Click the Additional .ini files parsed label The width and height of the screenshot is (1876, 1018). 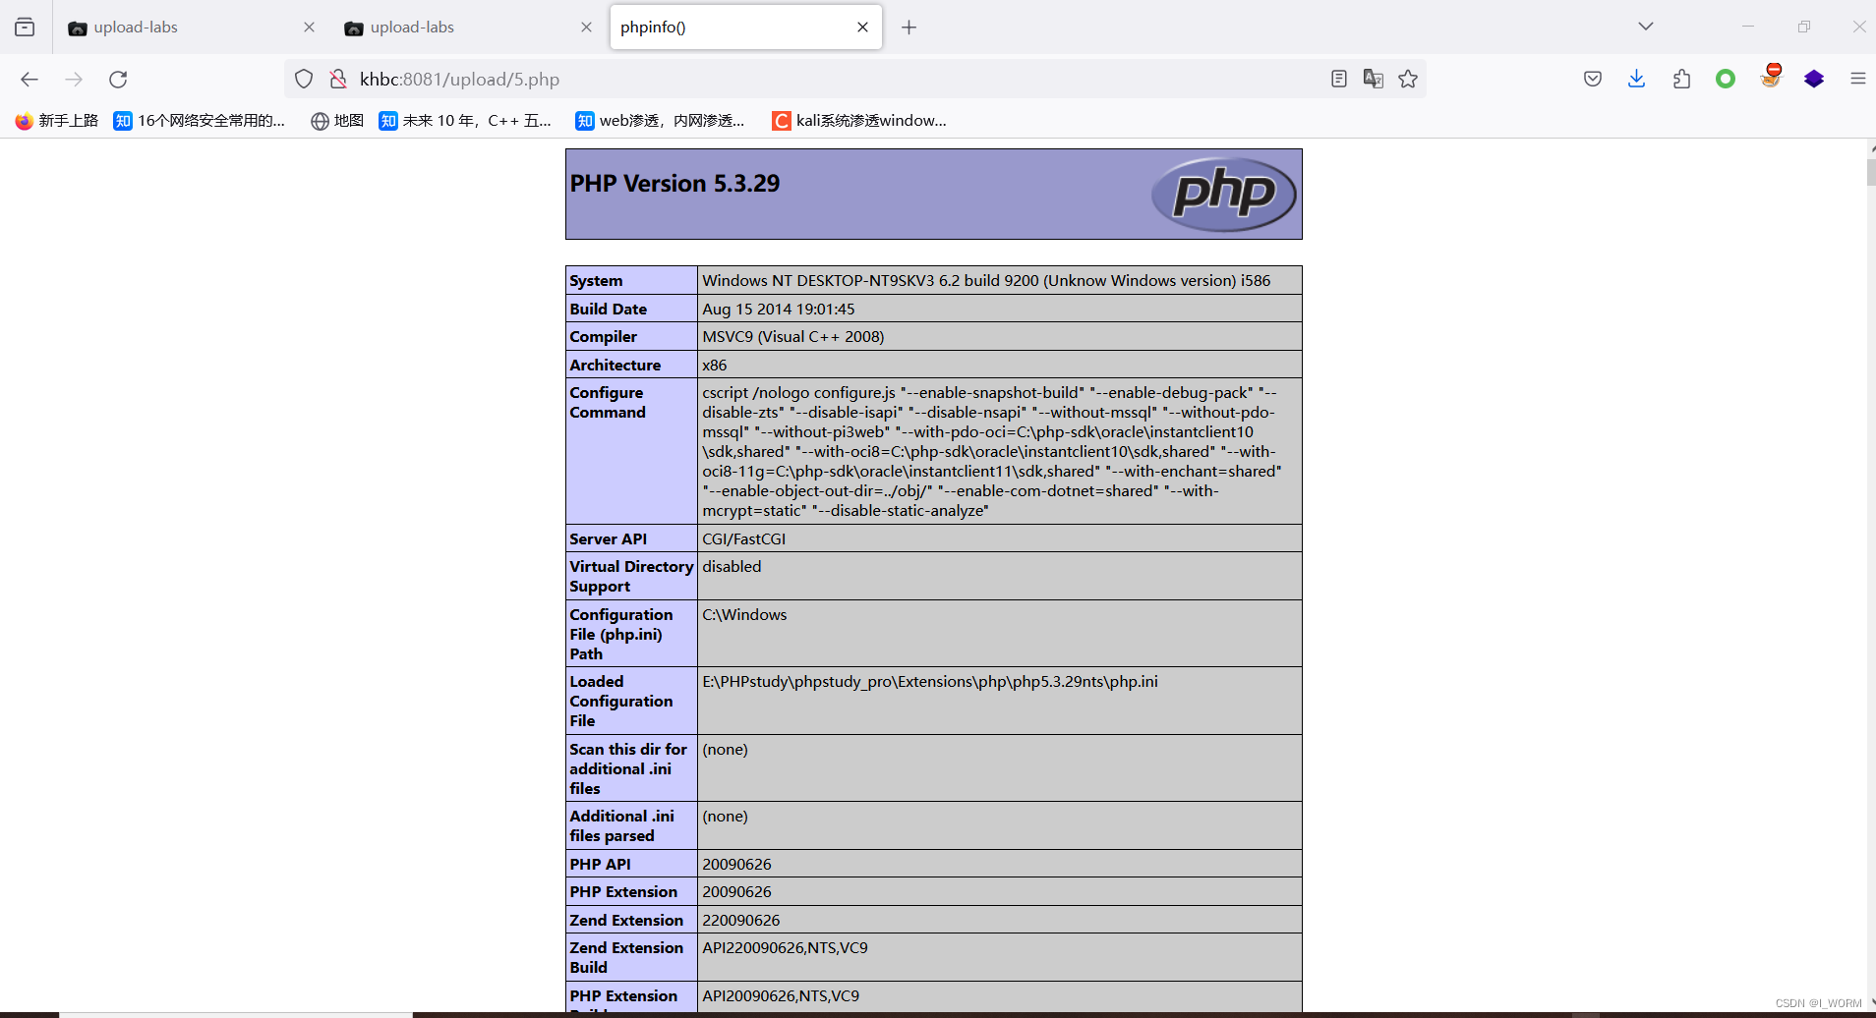click(x=621, y=826)
